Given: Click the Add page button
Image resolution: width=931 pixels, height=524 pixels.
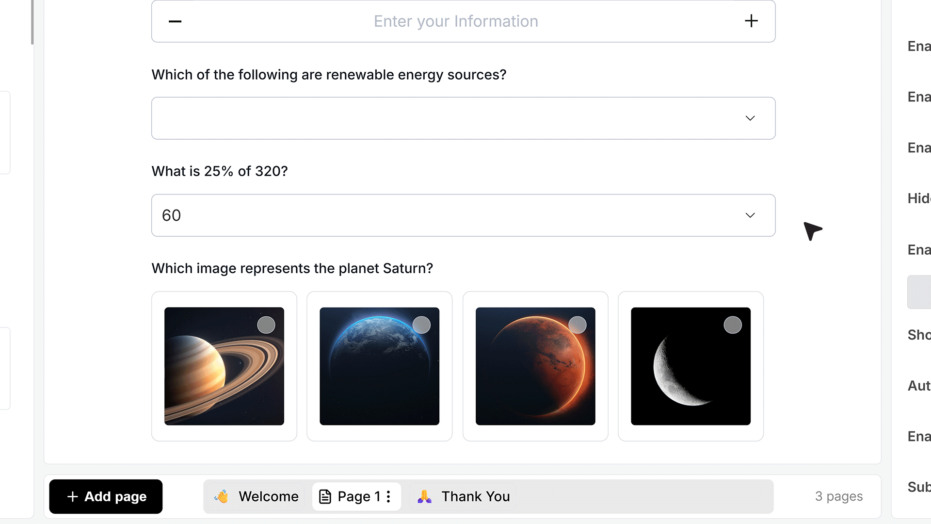Looking at the screenshot, I should (106, 496).
